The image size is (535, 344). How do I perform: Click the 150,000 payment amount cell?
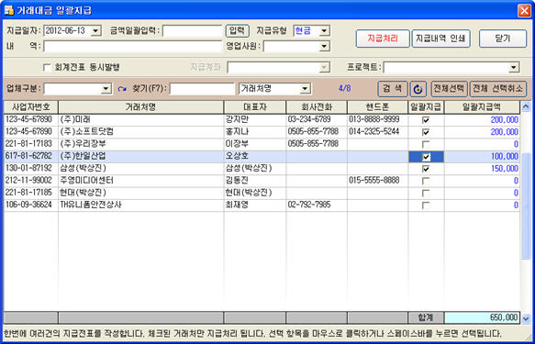[482, 169]
